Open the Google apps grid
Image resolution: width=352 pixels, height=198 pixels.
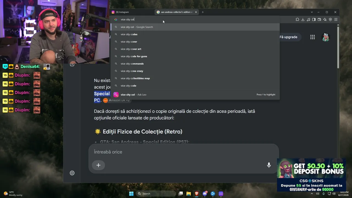(312, 37)
